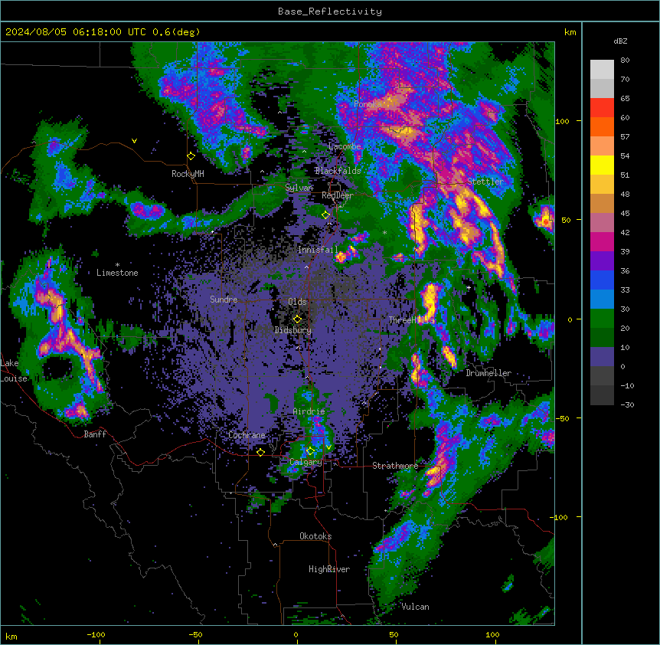This screenshot has width=660, height=645.
Task: Click the km unit label at top right
Action: 570,32
